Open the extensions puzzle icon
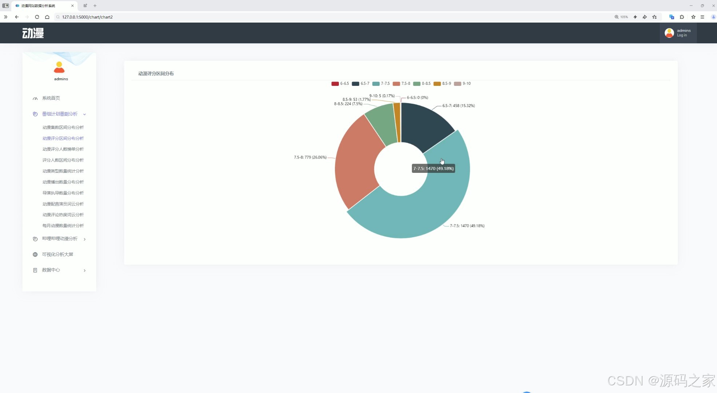 [682, 17]
